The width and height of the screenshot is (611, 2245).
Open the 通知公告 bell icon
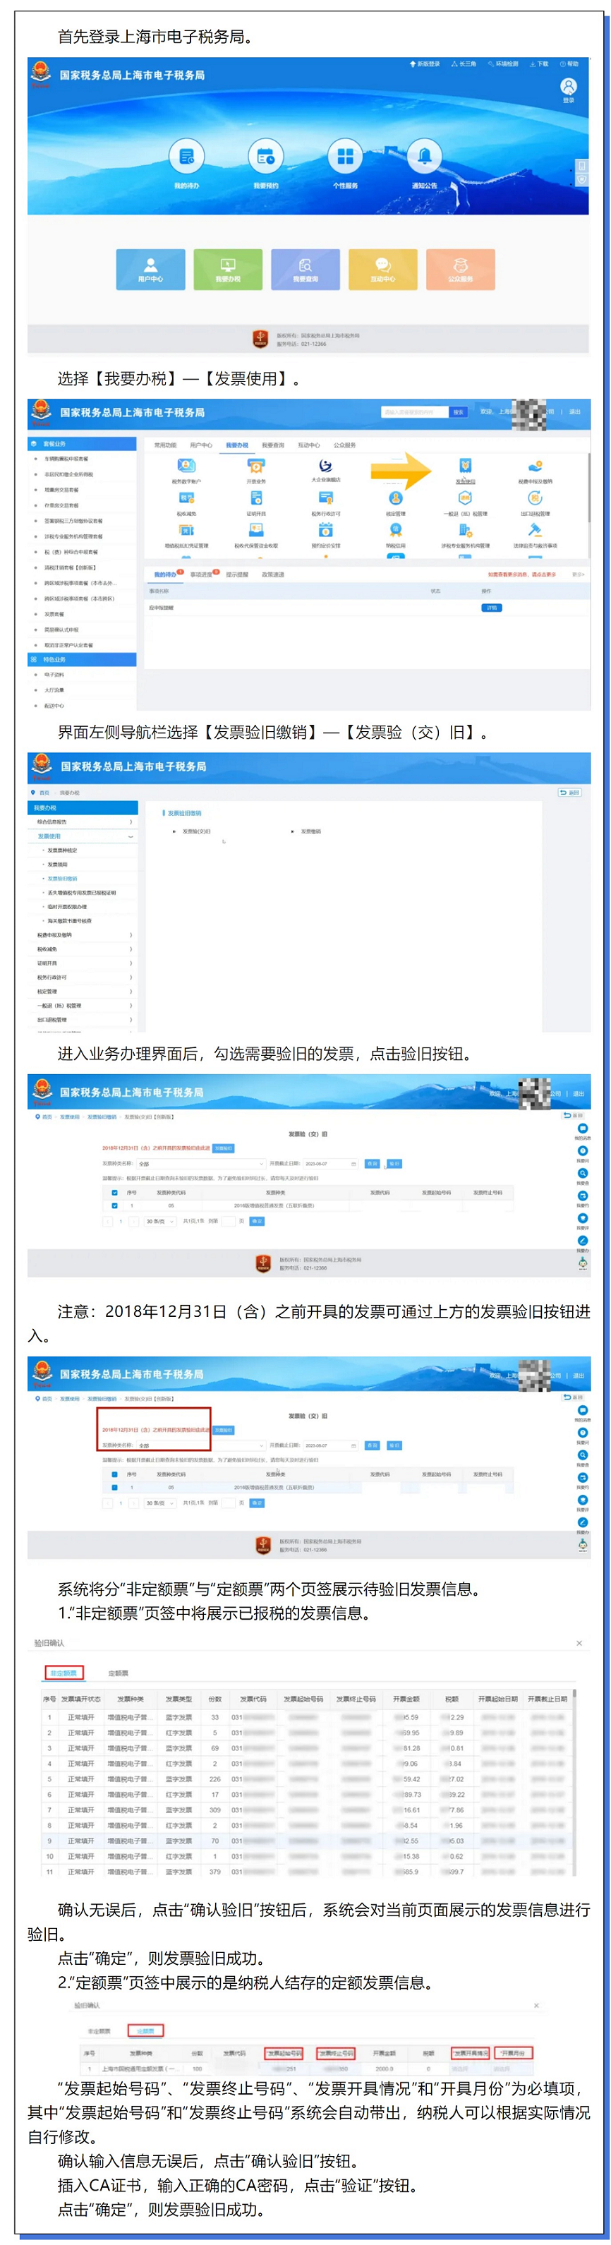click(x=425, y=158)
